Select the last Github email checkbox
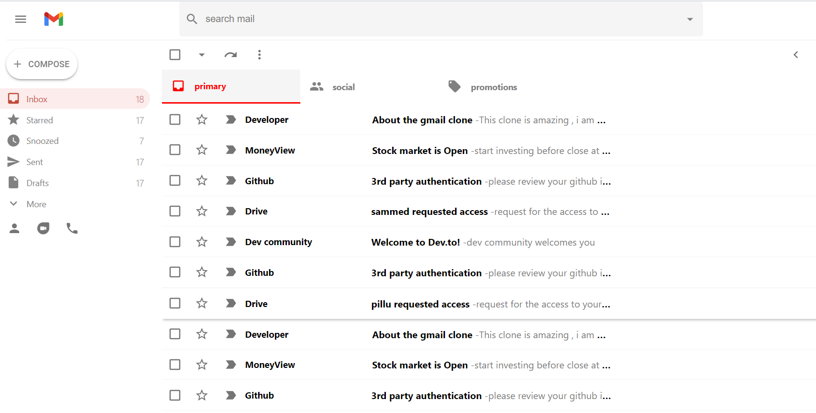This screenshot has height=413, width=816. tap(175, 395)
